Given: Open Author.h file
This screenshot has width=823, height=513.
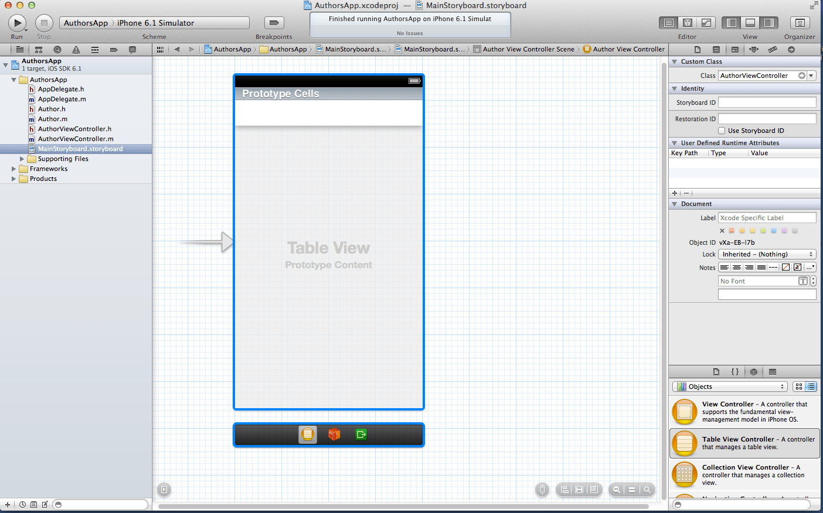Looking at the screenshot, I should pyautogui.click(x=52, y=109).
